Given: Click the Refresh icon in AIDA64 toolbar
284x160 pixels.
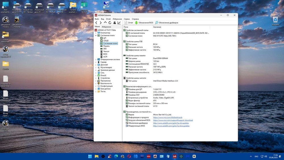Looking at the screenshot, I should click(110, 23).
